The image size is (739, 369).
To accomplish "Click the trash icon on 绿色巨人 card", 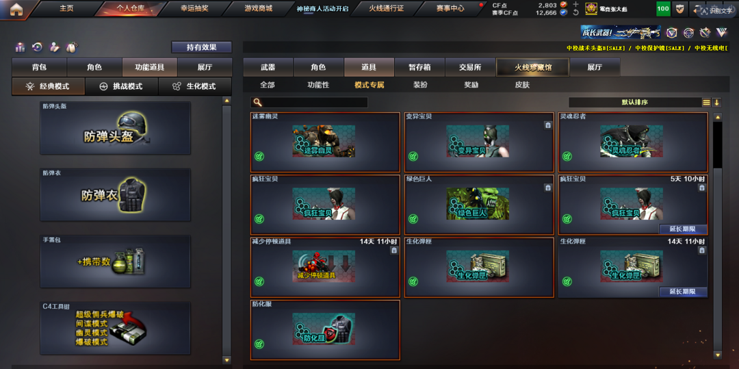I will pos(547,188).
